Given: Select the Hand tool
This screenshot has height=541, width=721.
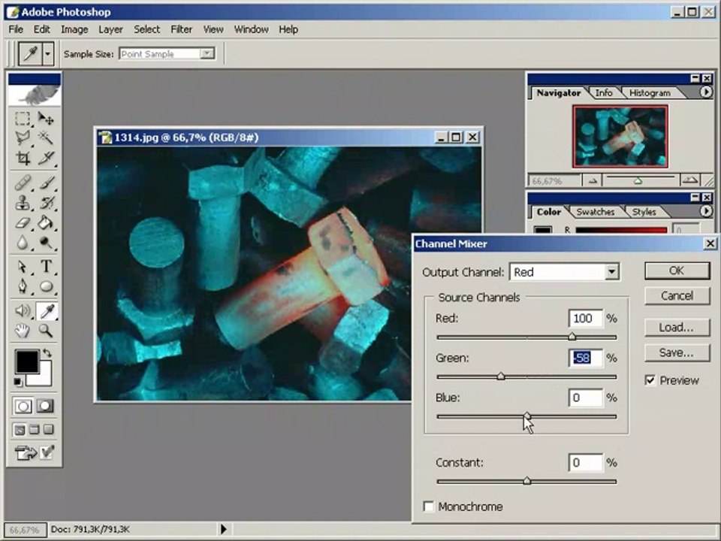Looking at the screenshot, I should [x=22, y=331].
